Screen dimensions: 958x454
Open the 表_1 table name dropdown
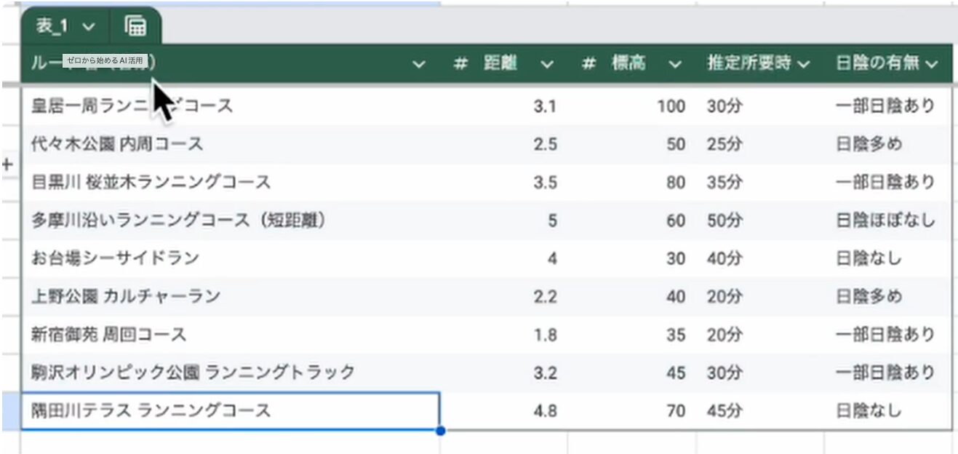89,27
